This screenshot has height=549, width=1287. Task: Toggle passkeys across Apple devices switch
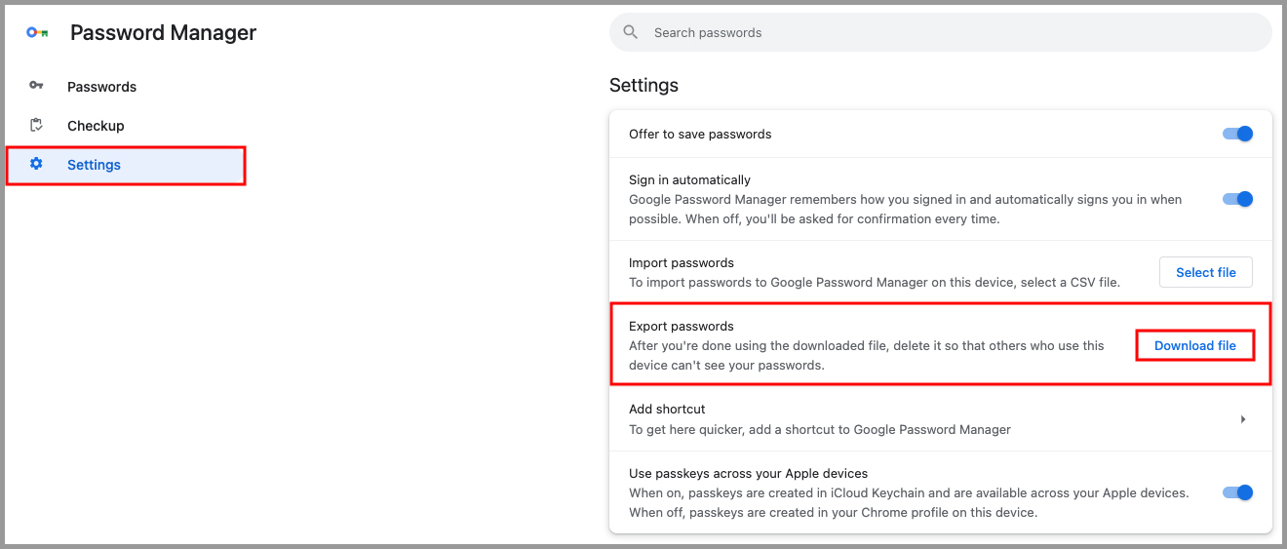click(1237, 492)
